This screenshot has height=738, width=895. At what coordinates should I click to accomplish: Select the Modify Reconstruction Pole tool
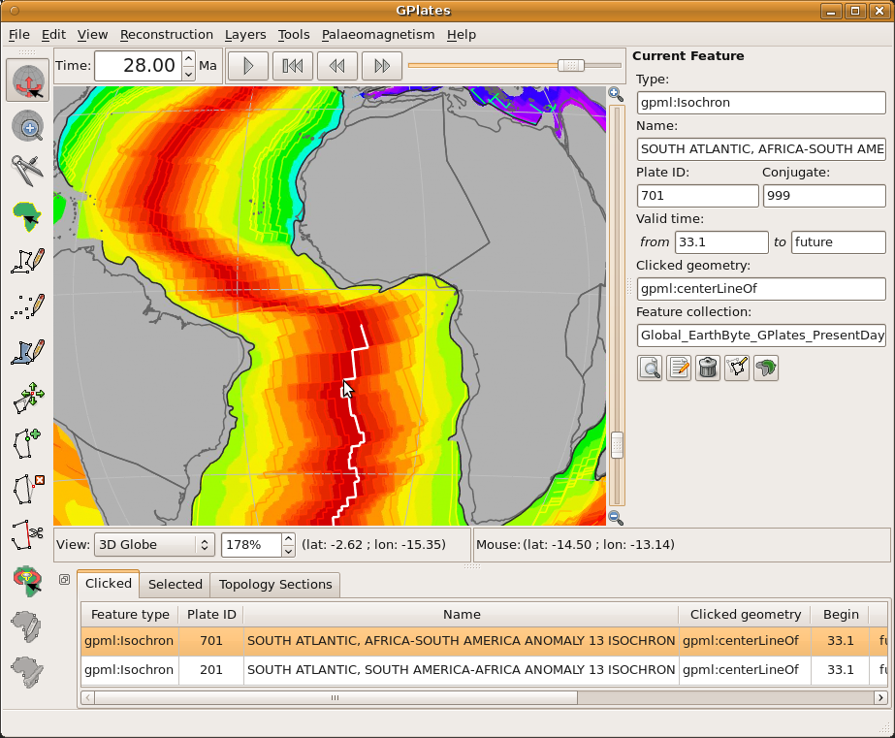[27, 581]
